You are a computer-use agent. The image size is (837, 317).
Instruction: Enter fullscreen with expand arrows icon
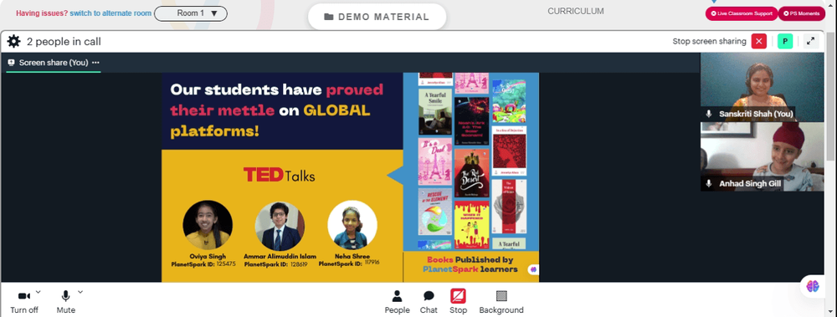pos(811,41)
